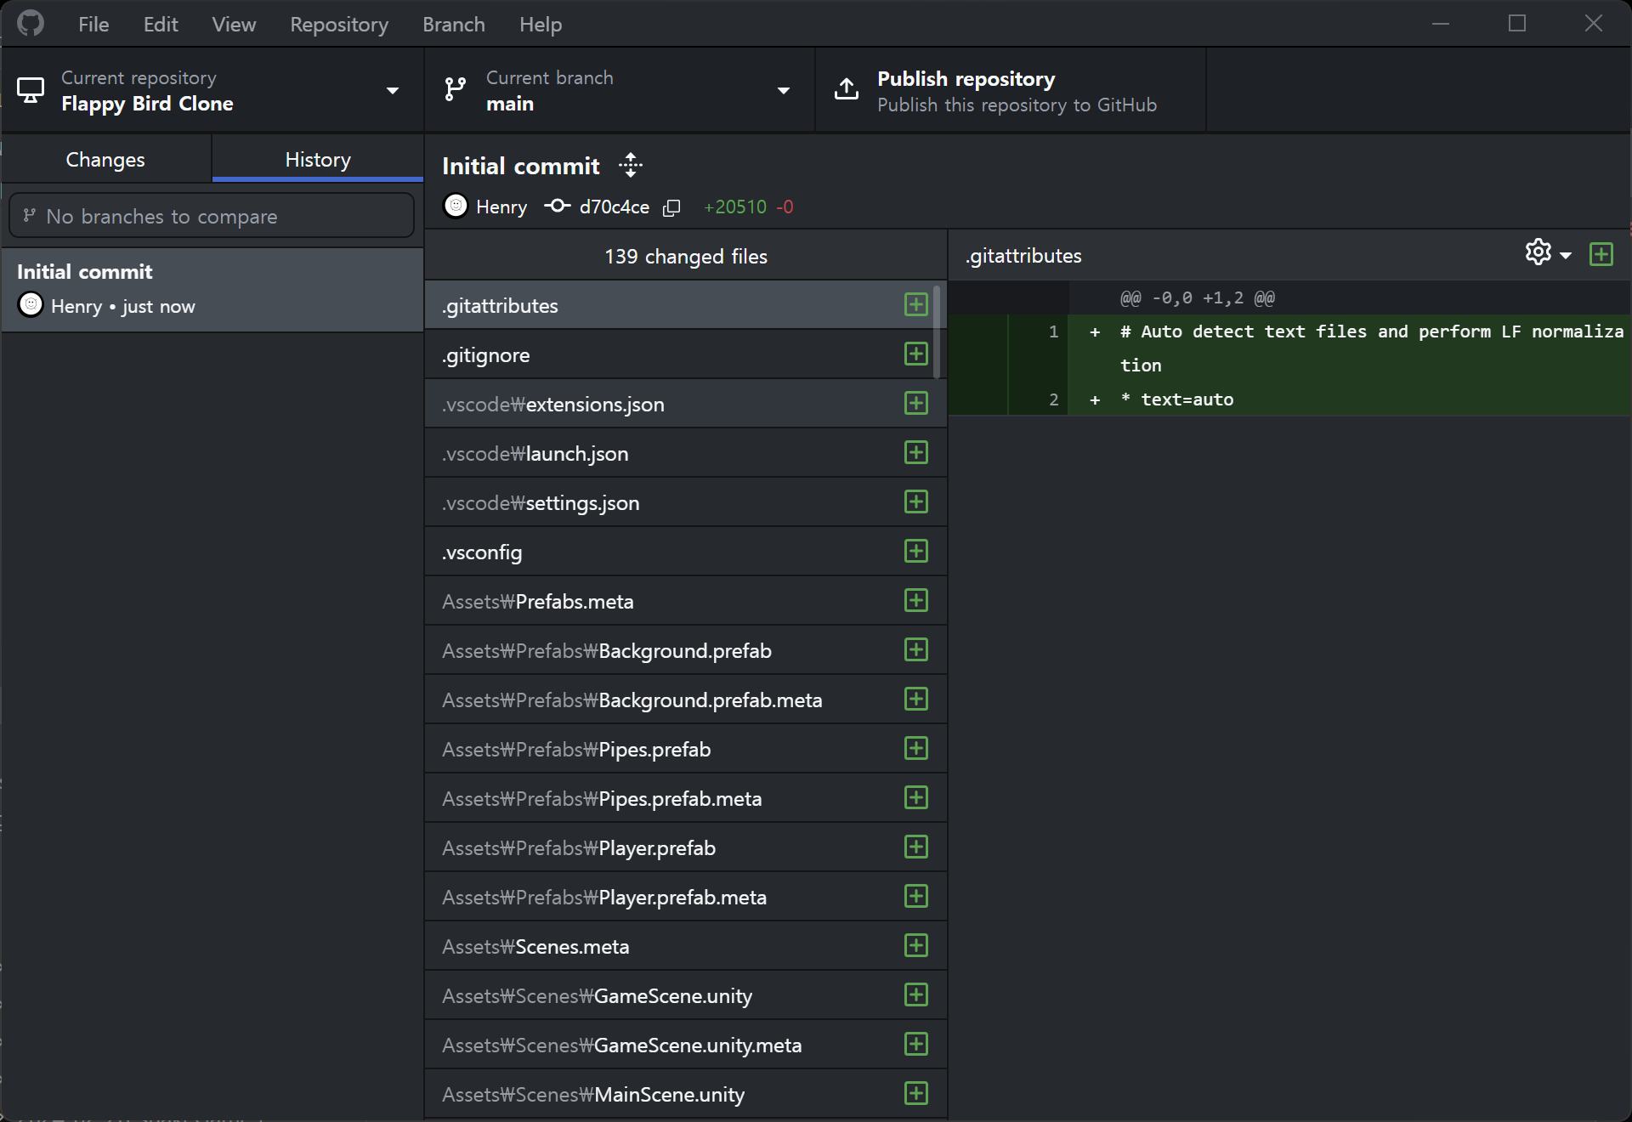The height and width of the screenshot is (1122, 1632).
Task: Click the changed files list scrollbar
Action: tap(937, 331)
